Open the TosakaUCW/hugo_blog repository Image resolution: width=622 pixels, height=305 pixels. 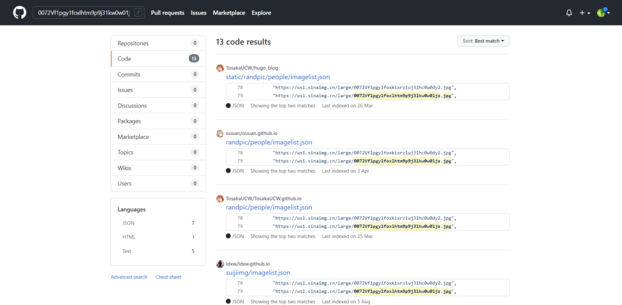252,68
